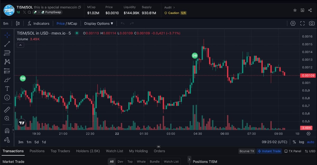Viewport: 317px width, 165px height.
Task: Toggle percent scale on price axis
Action: [x=294, y=142]
